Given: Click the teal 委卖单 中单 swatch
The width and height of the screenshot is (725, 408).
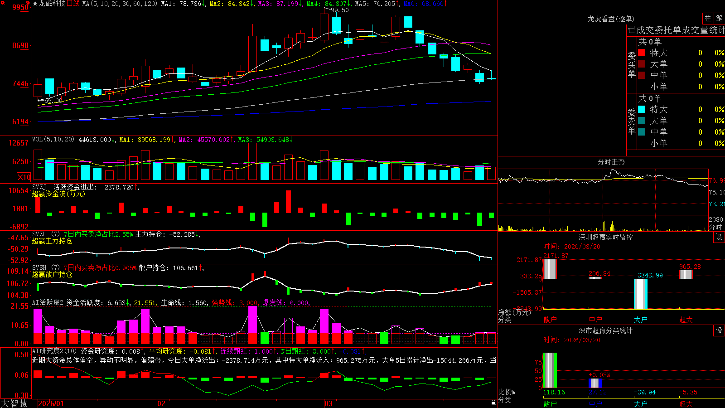Looking at the screenshot, I should [x=642, y=132].
